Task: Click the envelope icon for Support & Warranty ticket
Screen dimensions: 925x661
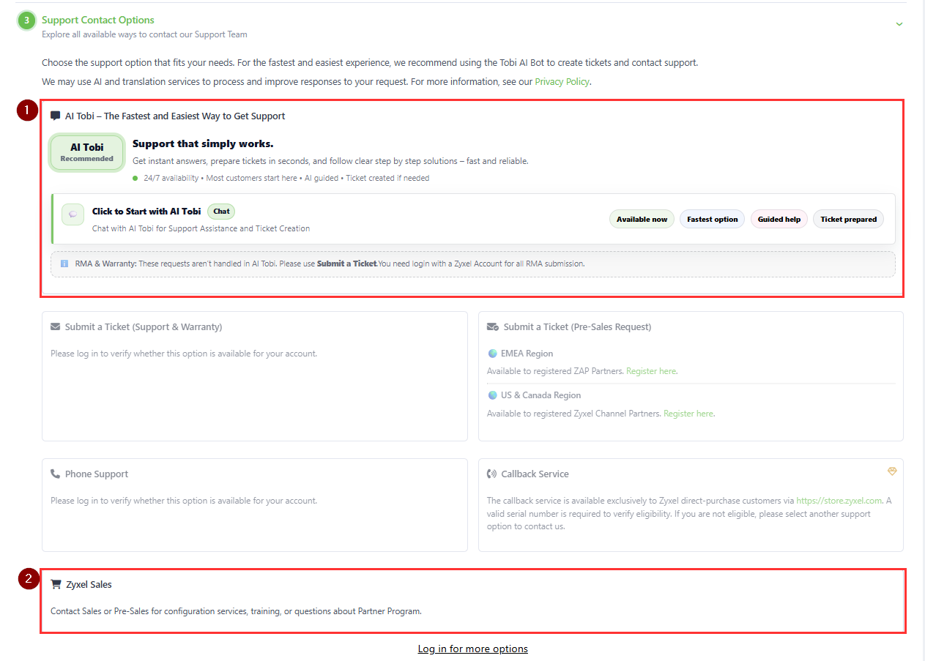Action: [x=56, y=327]
